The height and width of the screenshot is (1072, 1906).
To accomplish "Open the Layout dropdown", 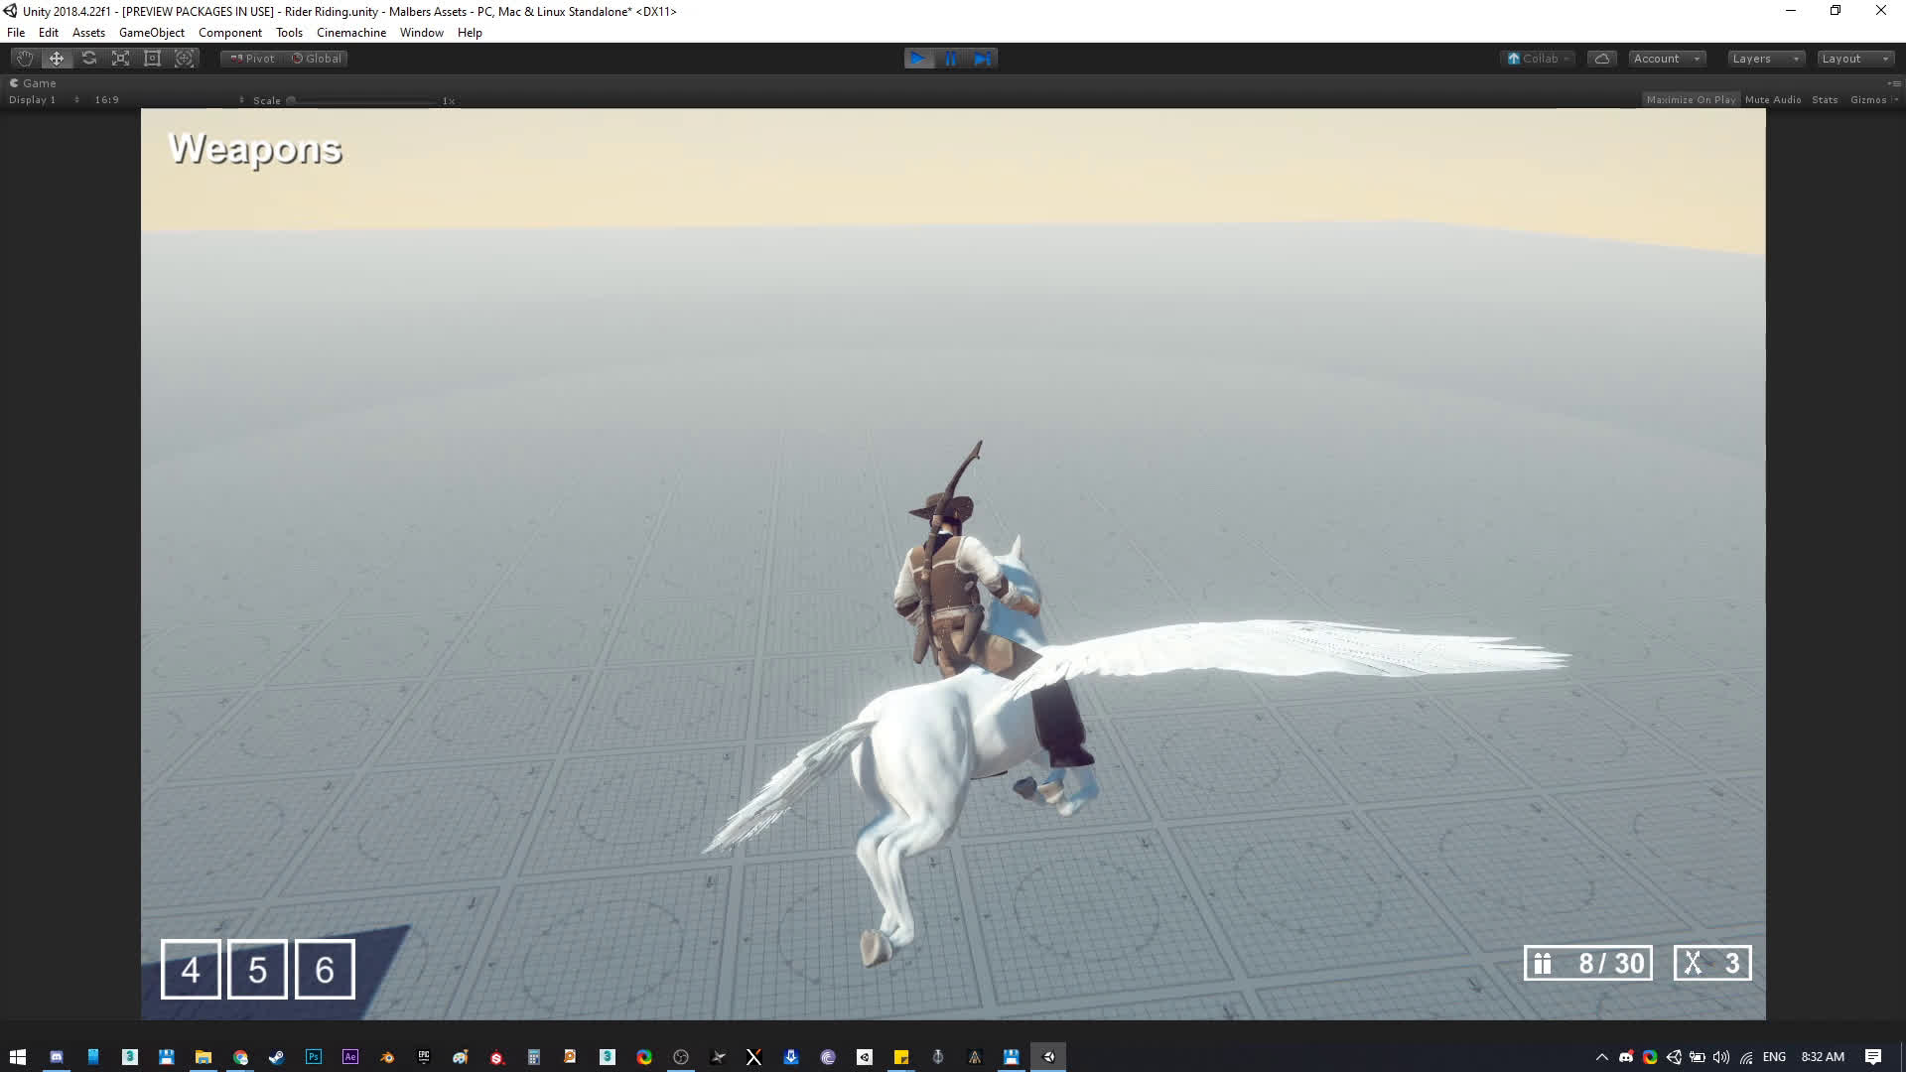I will click(1853, 59).
